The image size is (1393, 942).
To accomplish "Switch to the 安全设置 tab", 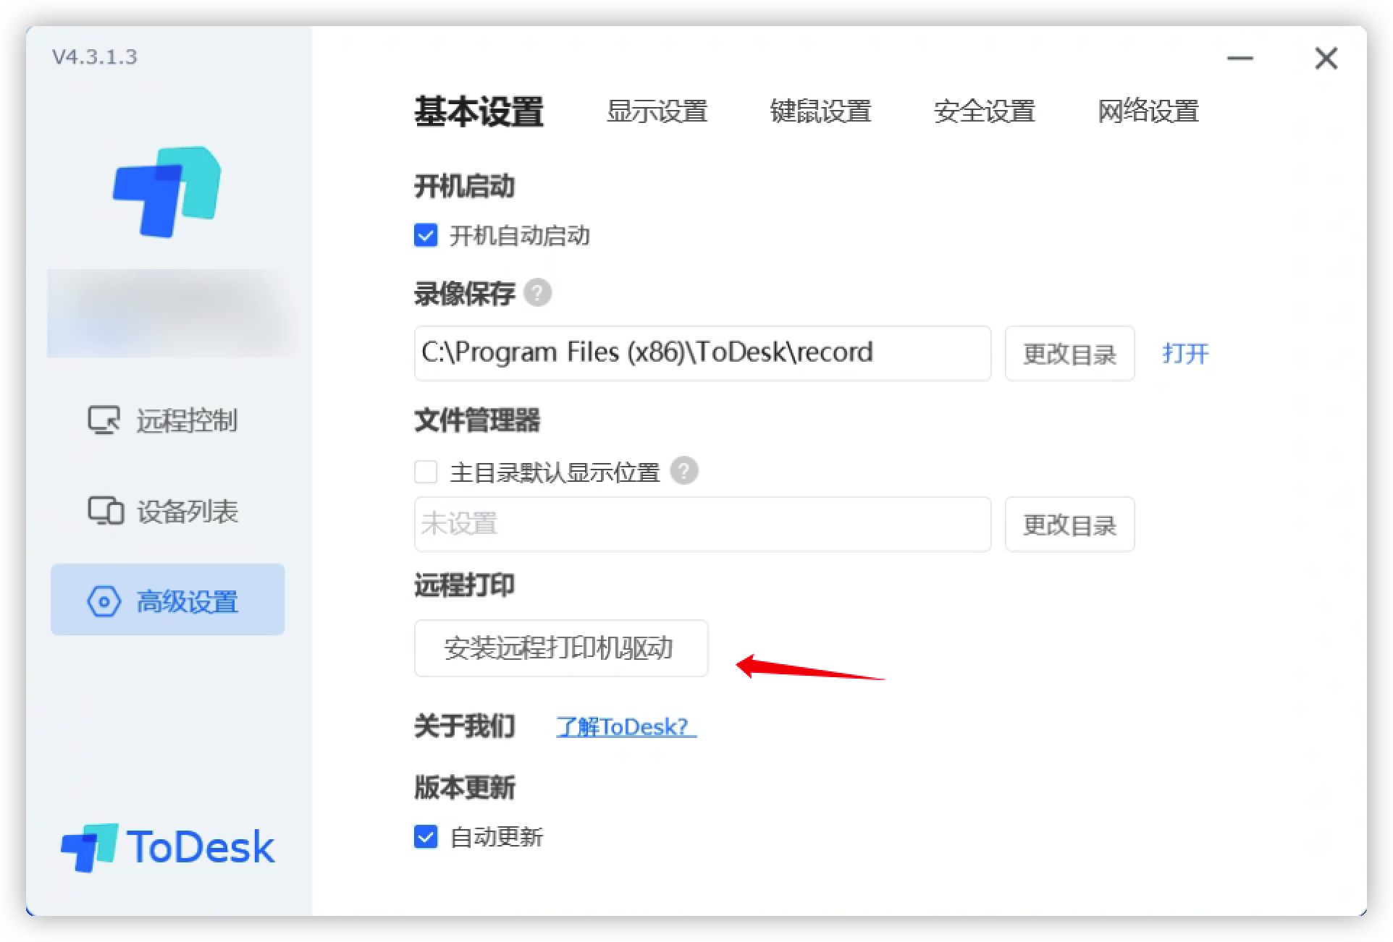I will [x=984, y=111].
